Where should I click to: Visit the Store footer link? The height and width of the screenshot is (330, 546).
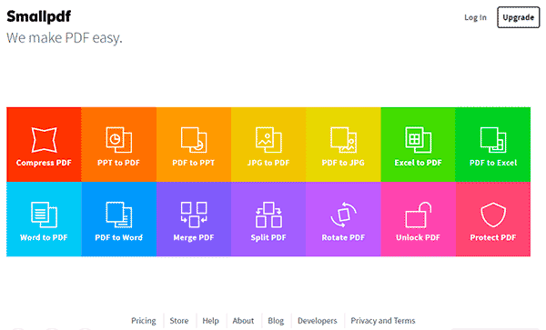(x=179, y=321)
